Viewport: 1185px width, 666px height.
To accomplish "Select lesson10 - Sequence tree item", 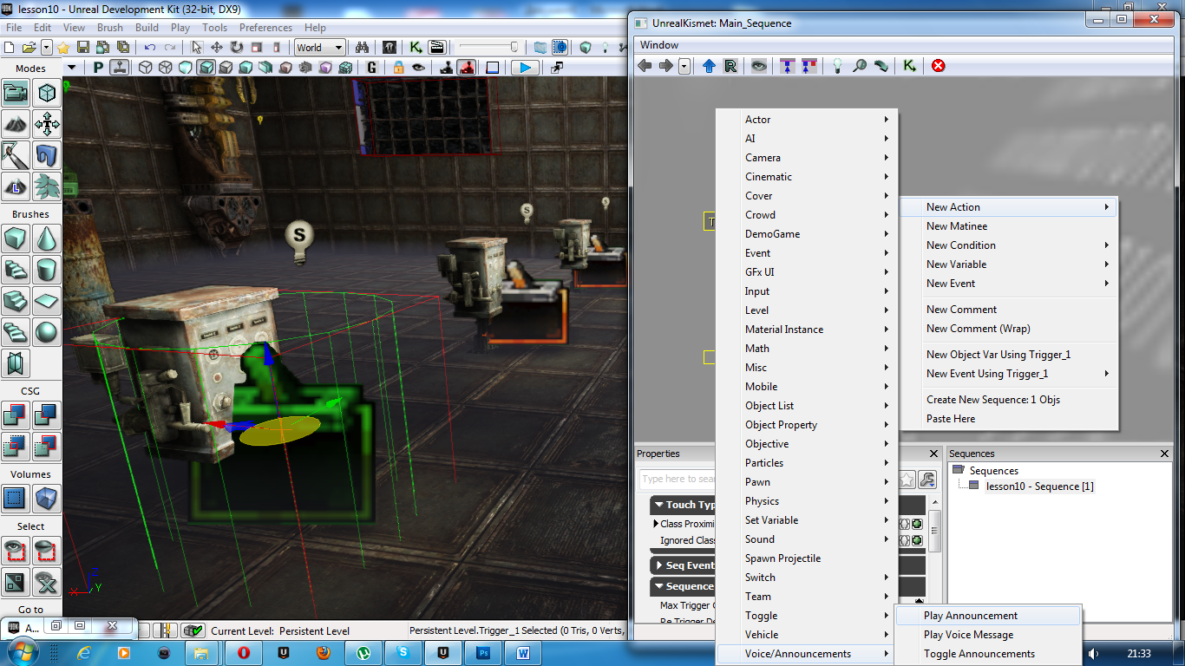I will click(1040, 486).
